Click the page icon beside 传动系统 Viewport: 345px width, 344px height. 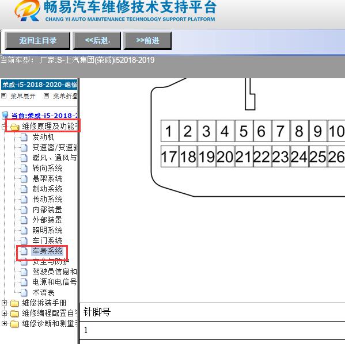(x=24, y=200)
